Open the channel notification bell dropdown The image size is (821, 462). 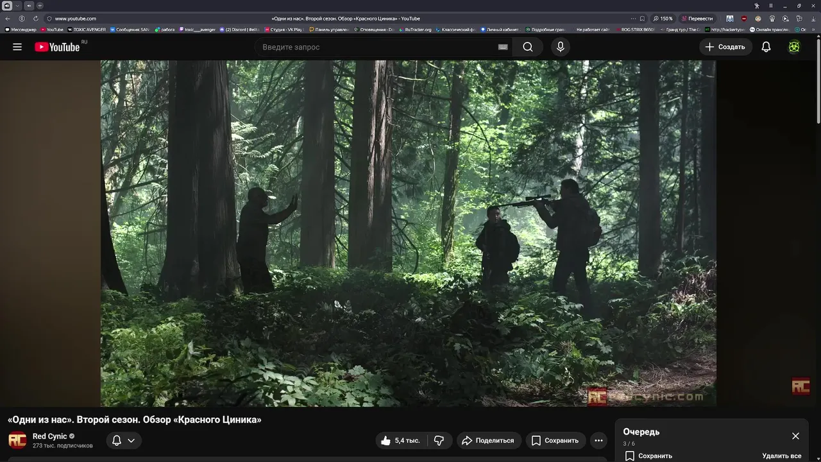point(123,440)
